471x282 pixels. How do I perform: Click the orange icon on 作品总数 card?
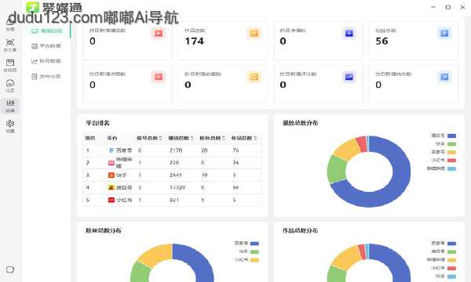[254, 33]
